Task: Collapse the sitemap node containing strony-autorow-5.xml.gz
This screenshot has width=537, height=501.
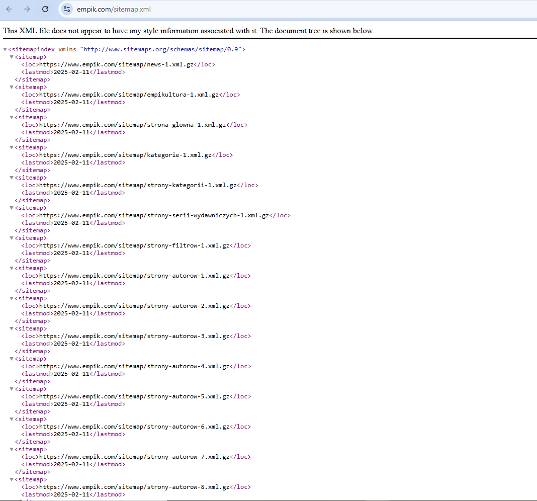Action: point(12,389)
